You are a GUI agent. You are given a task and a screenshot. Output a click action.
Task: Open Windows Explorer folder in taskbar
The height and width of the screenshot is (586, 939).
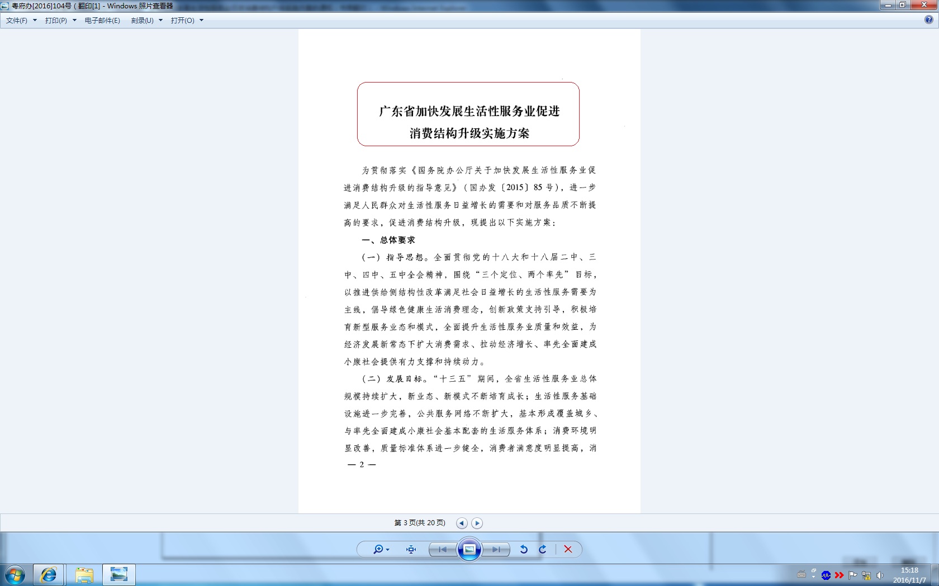[x=84, y=575]
